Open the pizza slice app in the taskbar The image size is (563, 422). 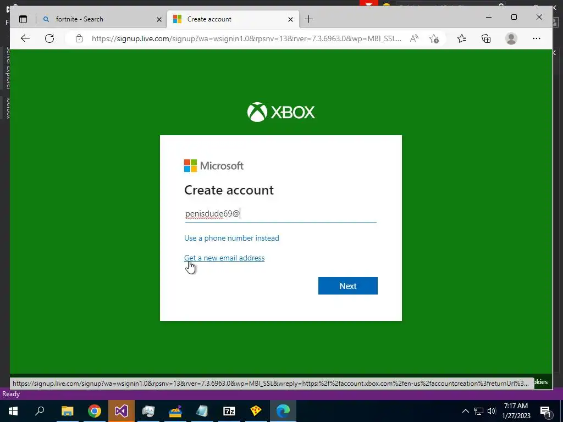point(256,411)
